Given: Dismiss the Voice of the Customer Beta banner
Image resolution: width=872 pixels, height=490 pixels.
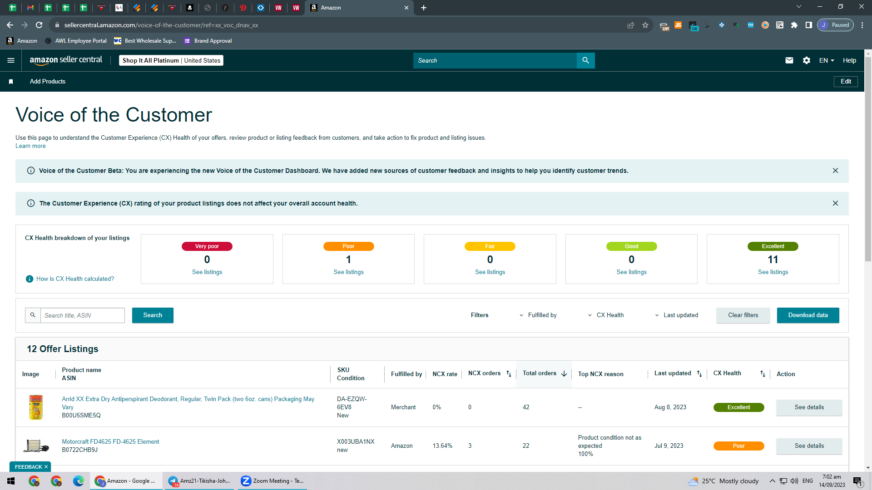Looking at the screenshot, I should (835, 171).
